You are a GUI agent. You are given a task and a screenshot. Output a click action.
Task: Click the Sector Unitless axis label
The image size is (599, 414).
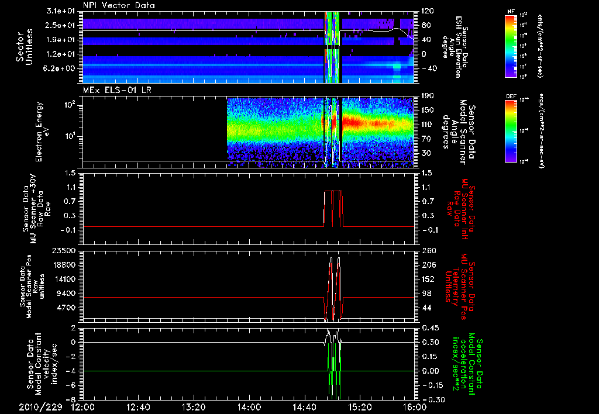(24, 46)
